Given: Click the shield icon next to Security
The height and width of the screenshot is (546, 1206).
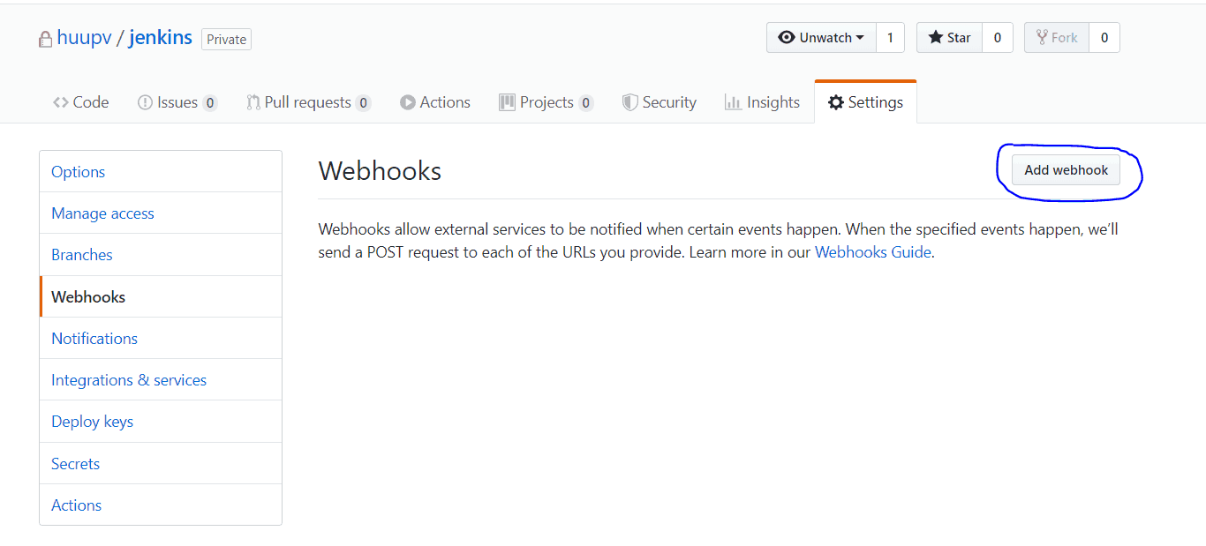Looking at the screenshot, I should [632, 101].
